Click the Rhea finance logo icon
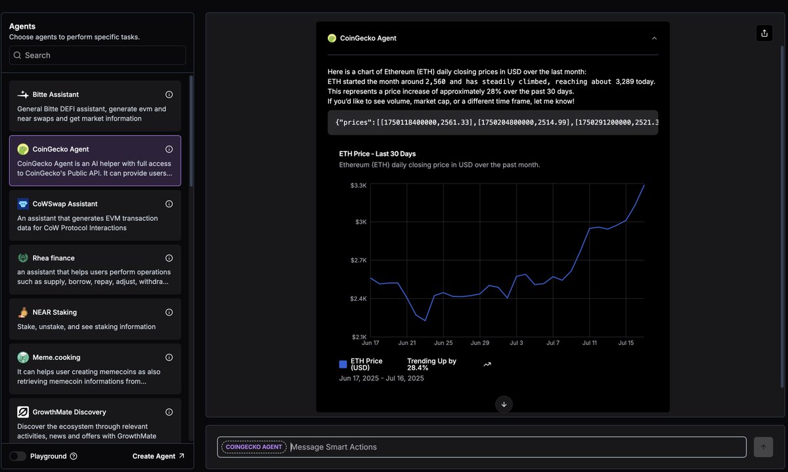788x472 pixels. pos(23,258)
